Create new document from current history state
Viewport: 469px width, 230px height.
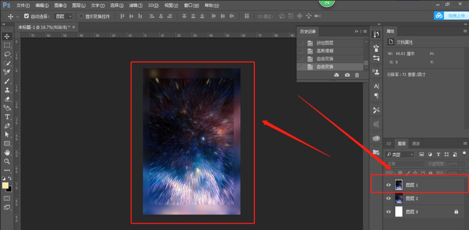(336, 75)
